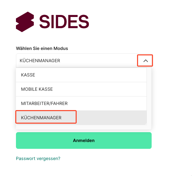Start password recovery via forgotten password link

point(38,158)
